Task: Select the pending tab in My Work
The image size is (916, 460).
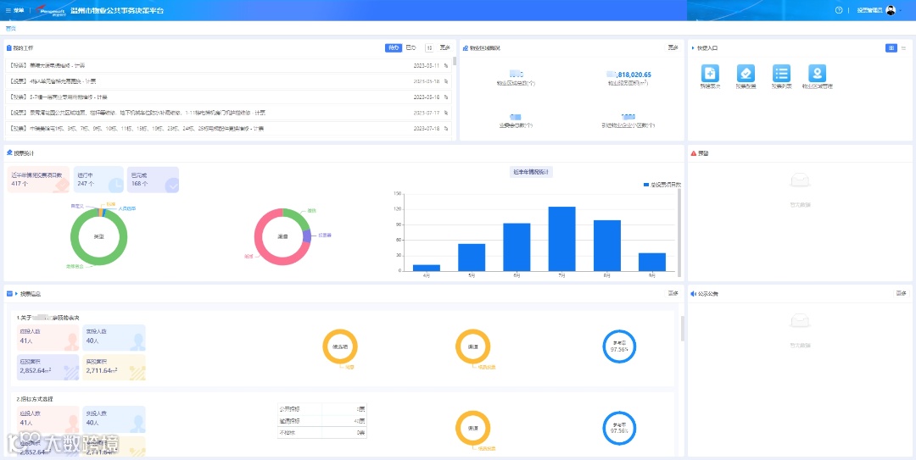Action: click(x=394, y=48)
